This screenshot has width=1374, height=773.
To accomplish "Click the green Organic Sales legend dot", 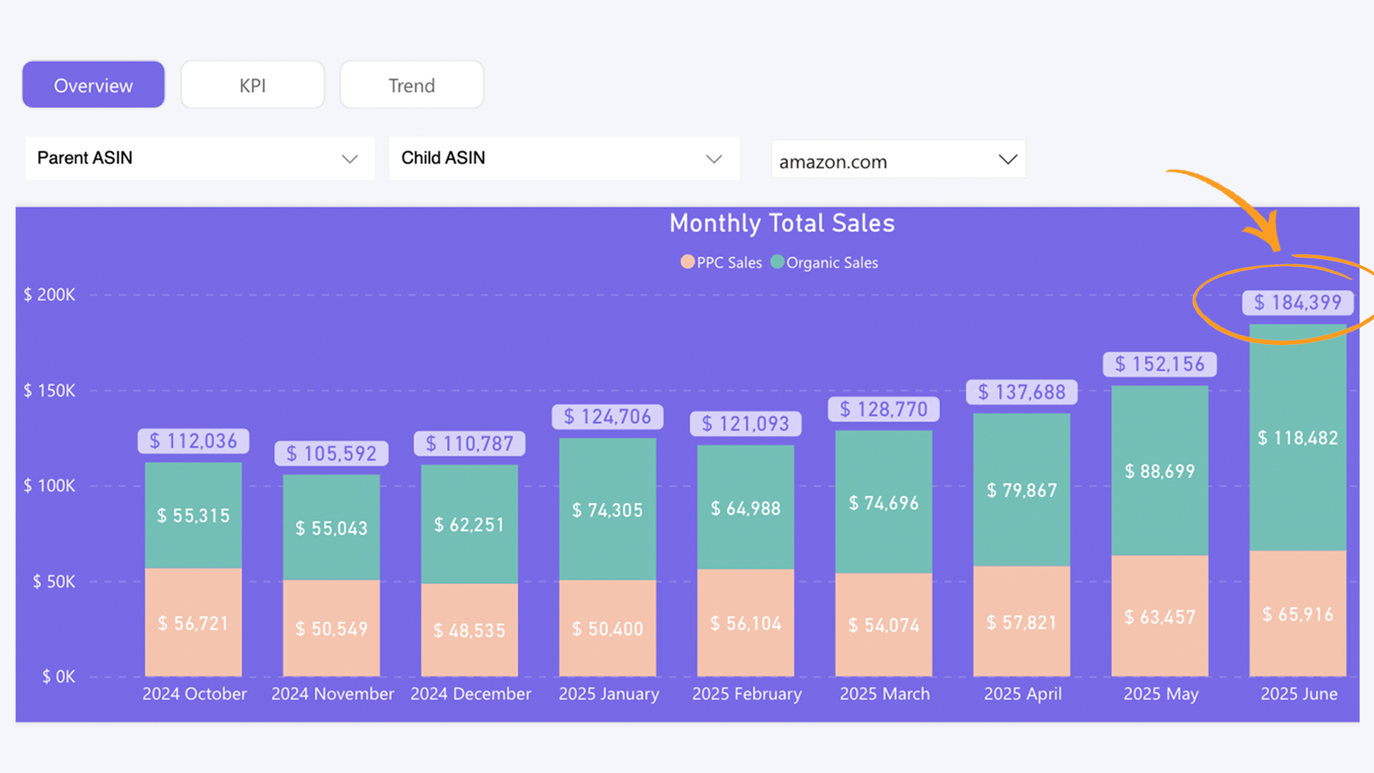I will pos(777,262).
